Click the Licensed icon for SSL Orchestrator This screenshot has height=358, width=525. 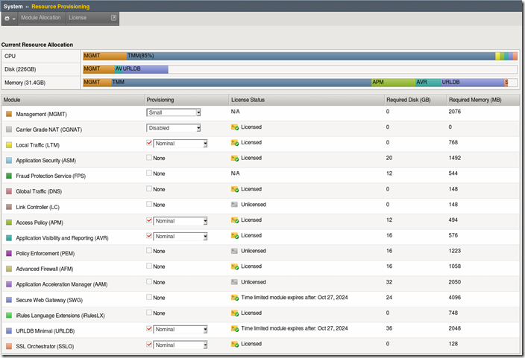[x=235, y=344]
